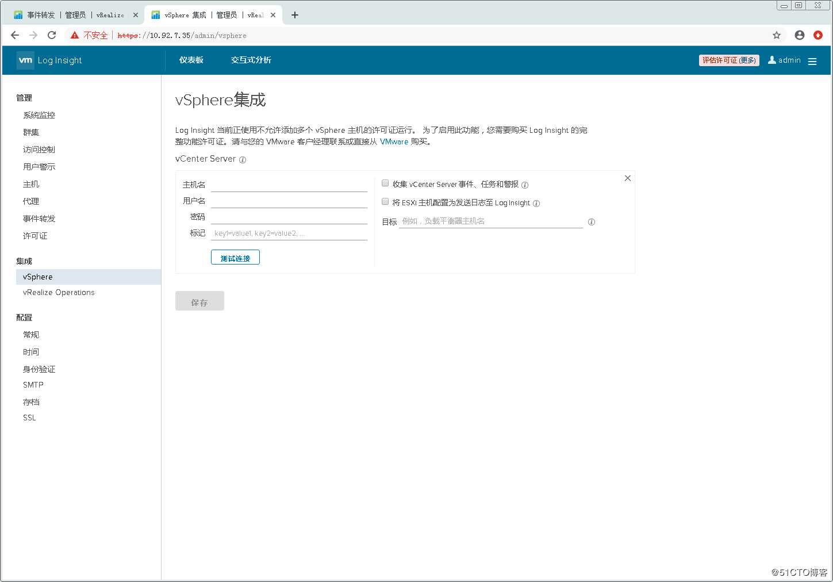Open 身份验证 configuration page
The image size is (833, 582).
coord(39,369)
